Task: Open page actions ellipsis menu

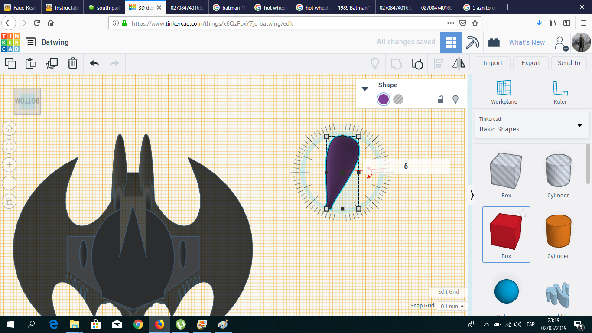Action: [x=451, y=23]
